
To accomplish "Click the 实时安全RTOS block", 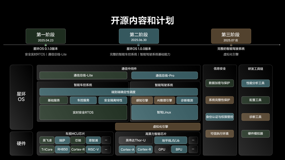I will (83, 112).
